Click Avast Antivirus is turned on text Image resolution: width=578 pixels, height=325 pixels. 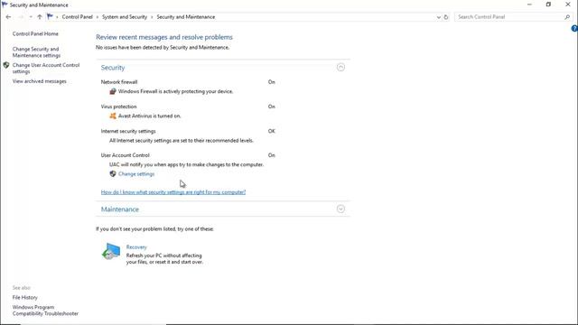click(x=150, y=116)
